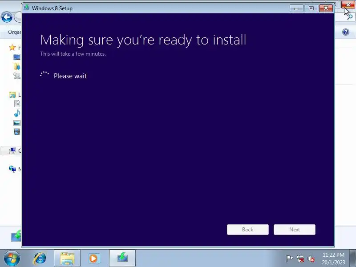Viewport: 356px width, 267px height.
Task: Click the Back button in Windows 8 Setup
Action: tap(248, 230)
